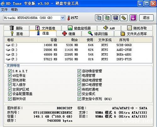Image resolution: width=157 pixels, height=127 pixels.
Task: Switch to the 基准 benchmark tab
Action: click(17, 34)
